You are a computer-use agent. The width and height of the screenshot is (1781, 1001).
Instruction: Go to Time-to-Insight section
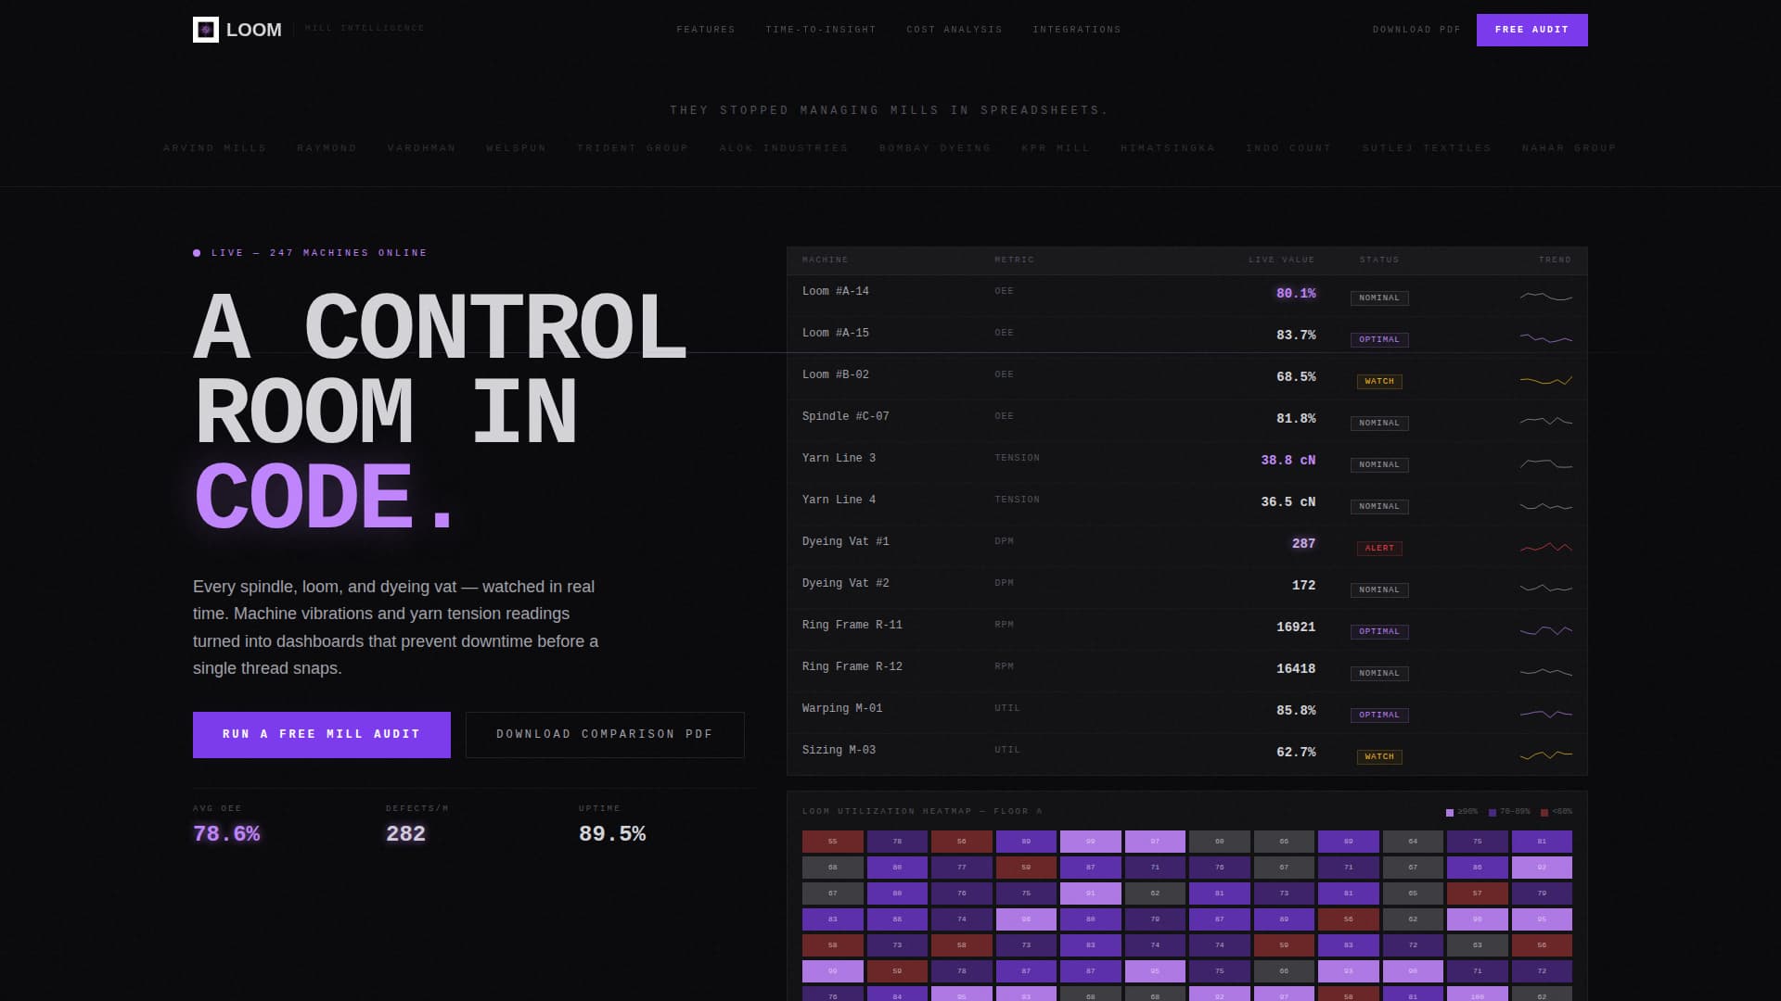coord(821,30)
